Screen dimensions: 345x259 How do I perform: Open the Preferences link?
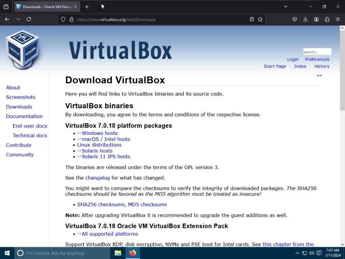317,59
